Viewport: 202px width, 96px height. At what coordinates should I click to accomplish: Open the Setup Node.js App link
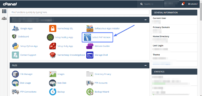64,37
